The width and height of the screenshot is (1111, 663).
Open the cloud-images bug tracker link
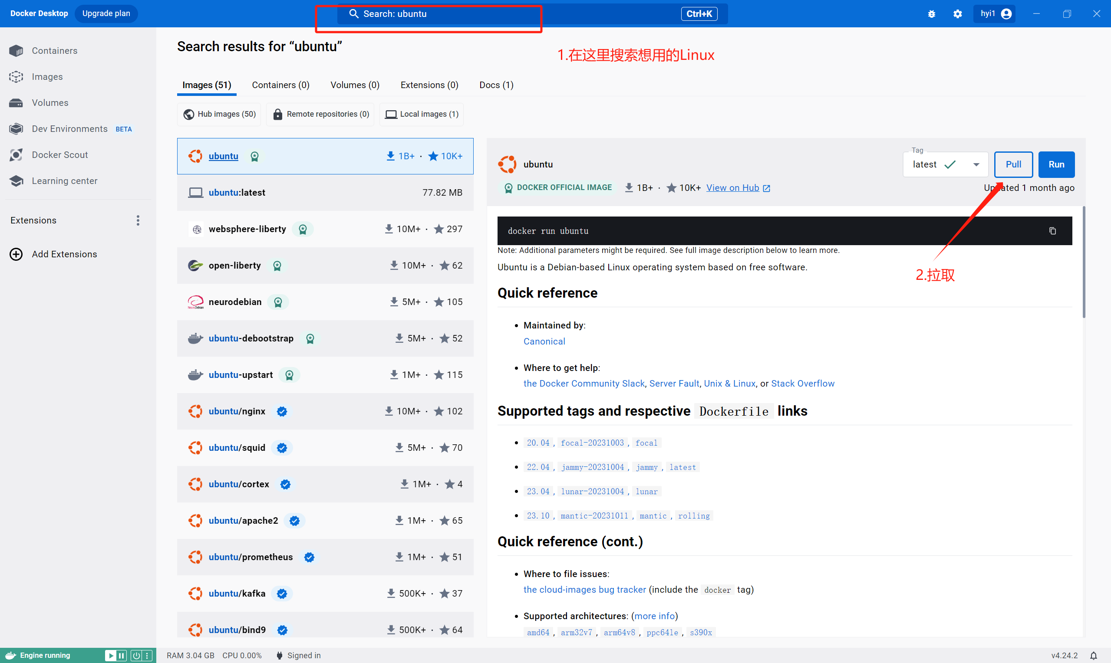[584, 590]
